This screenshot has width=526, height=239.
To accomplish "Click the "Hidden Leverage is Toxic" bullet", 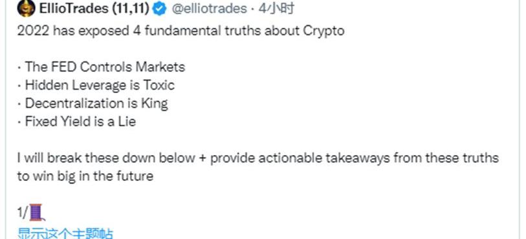I will (96, 85).
